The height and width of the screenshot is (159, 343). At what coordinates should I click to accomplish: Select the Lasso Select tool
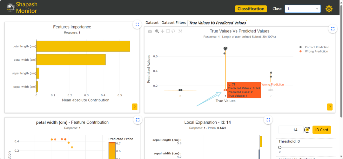(x=173, y=31)
